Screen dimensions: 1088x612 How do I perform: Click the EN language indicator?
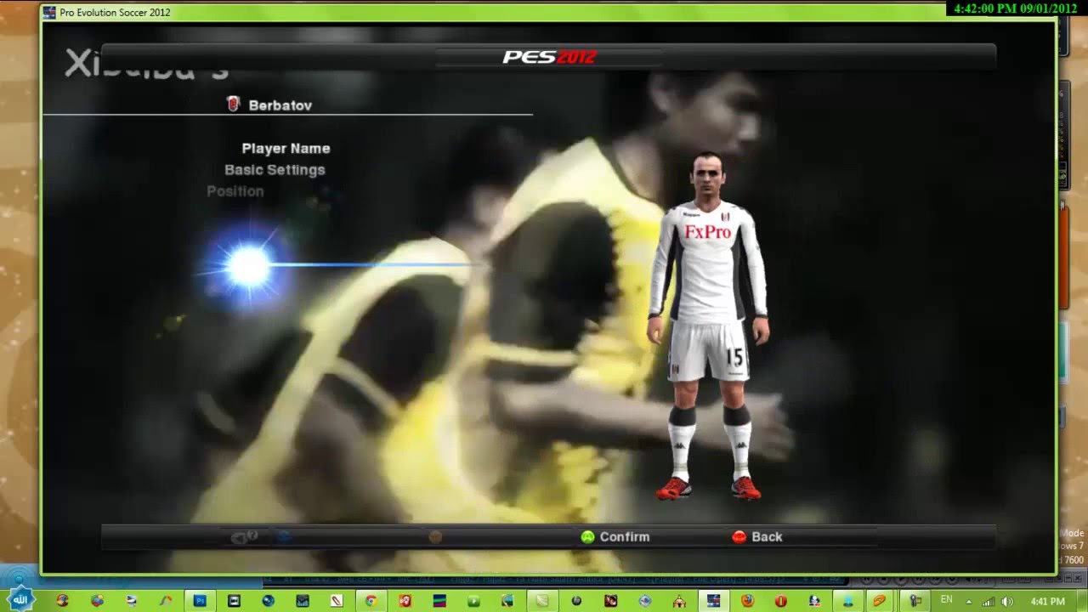pos(946,600)
